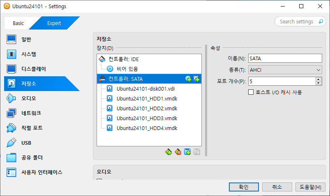Click the search magnifier icon
330x196 pixels.
pos(321,21)
